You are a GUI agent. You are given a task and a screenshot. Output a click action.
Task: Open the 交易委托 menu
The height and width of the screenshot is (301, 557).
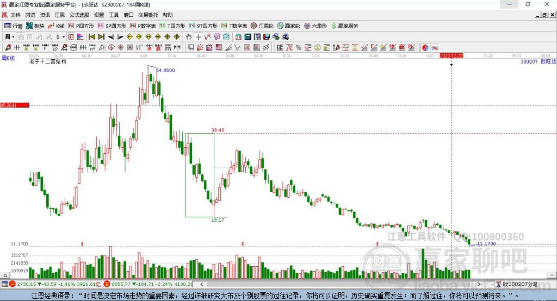click(x=148, y=15)
